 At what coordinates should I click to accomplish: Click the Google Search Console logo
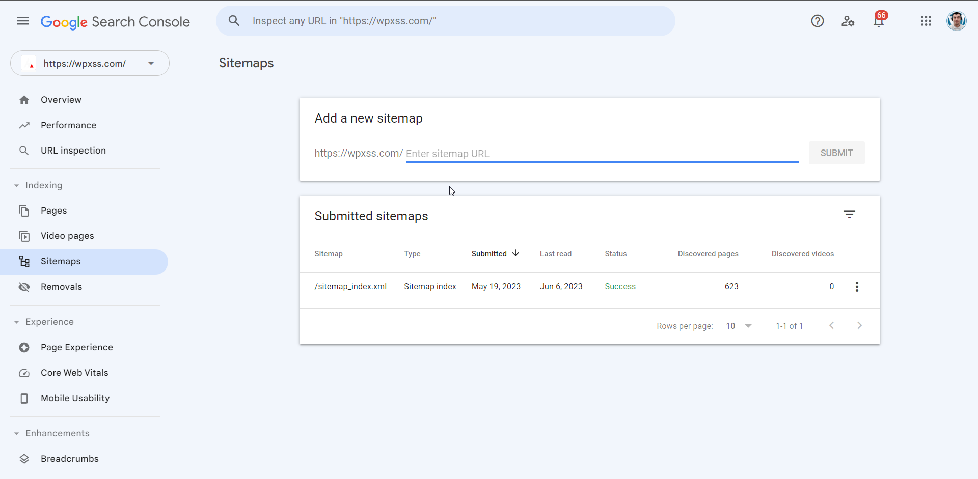click(115, 22)
